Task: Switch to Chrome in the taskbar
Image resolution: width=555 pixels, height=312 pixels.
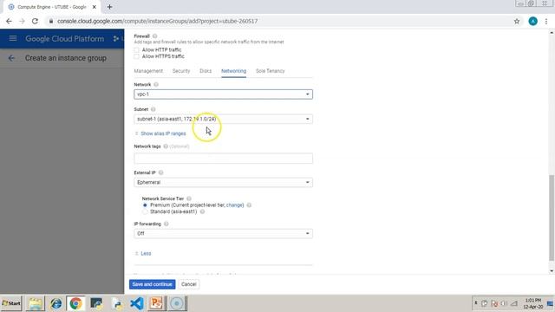Action: (75, 303)
